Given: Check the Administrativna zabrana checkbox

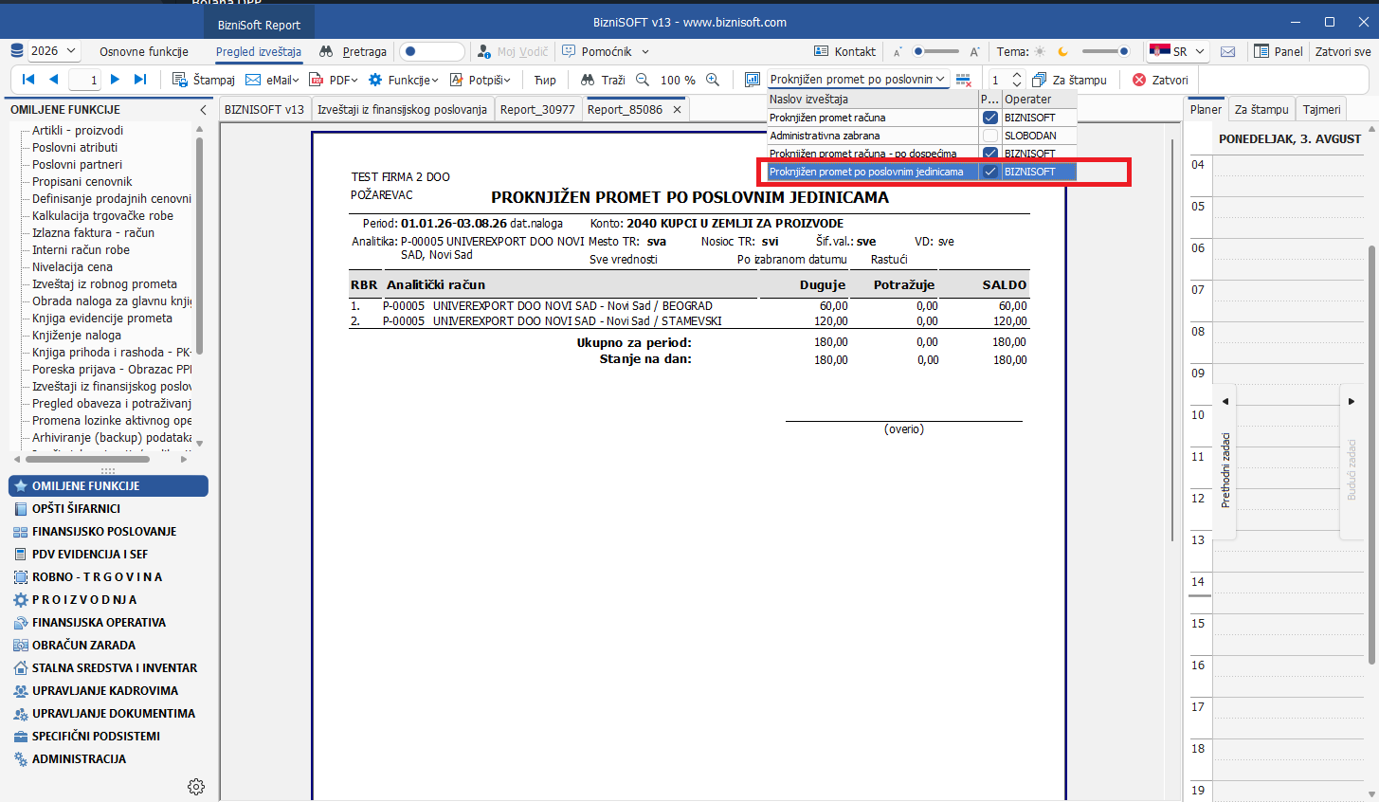Looking at the screenshot, I should [989, 136].
